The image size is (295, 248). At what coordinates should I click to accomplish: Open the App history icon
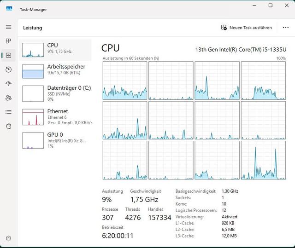click(x=8, y=69)
